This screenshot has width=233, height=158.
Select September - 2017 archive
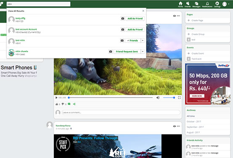[x=195, y=127]
